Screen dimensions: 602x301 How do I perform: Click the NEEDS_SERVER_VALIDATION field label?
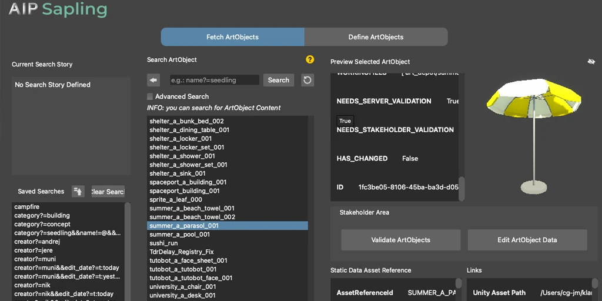384,101
